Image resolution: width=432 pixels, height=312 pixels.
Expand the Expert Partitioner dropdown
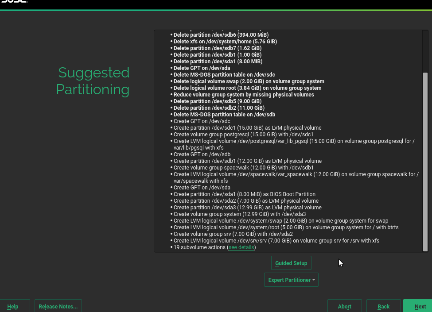click(291, 280)
